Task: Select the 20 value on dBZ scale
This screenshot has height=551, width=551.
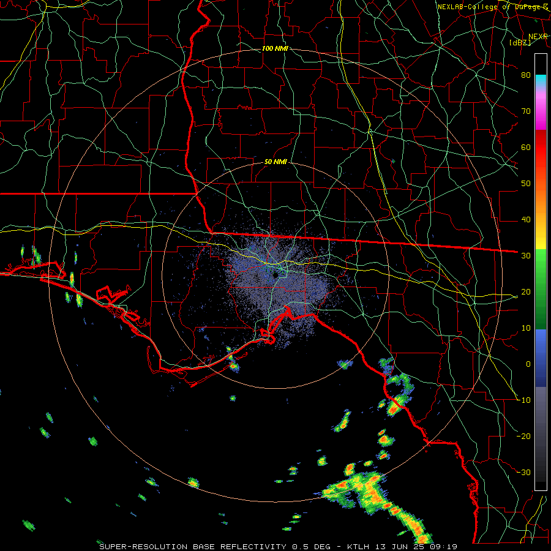Action: [x=526, y=292]
